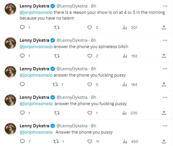The image size is (173, 146).
Task: Like the tweet with 11 likes
Action: pos(90,141)
